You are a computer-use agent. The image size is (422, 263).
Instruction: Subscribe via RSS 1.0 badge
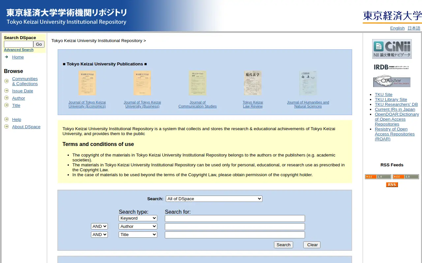(378, 177)
